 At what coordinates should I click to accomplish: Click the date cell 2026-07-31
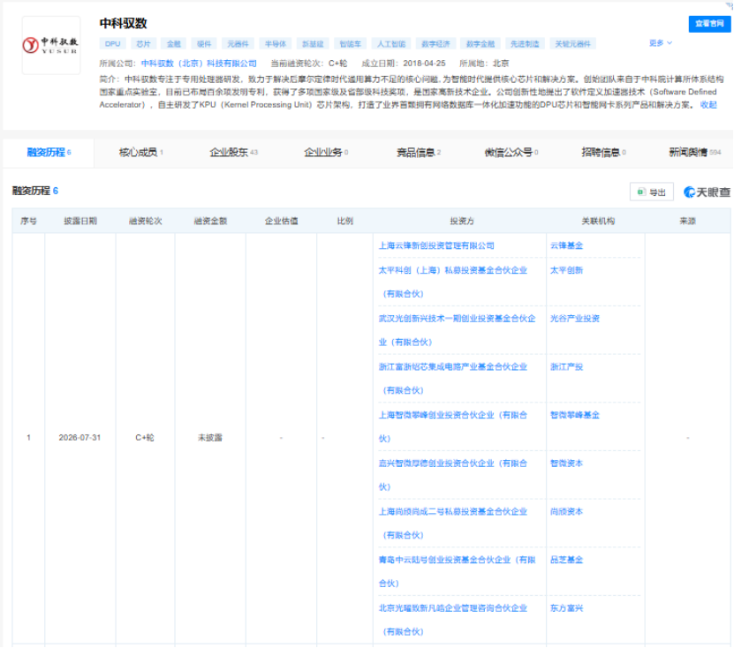coord(79,438)
